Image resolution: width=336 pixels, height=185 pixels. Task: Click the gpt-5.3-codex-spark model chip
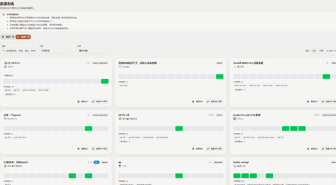[x=266, y=137]
